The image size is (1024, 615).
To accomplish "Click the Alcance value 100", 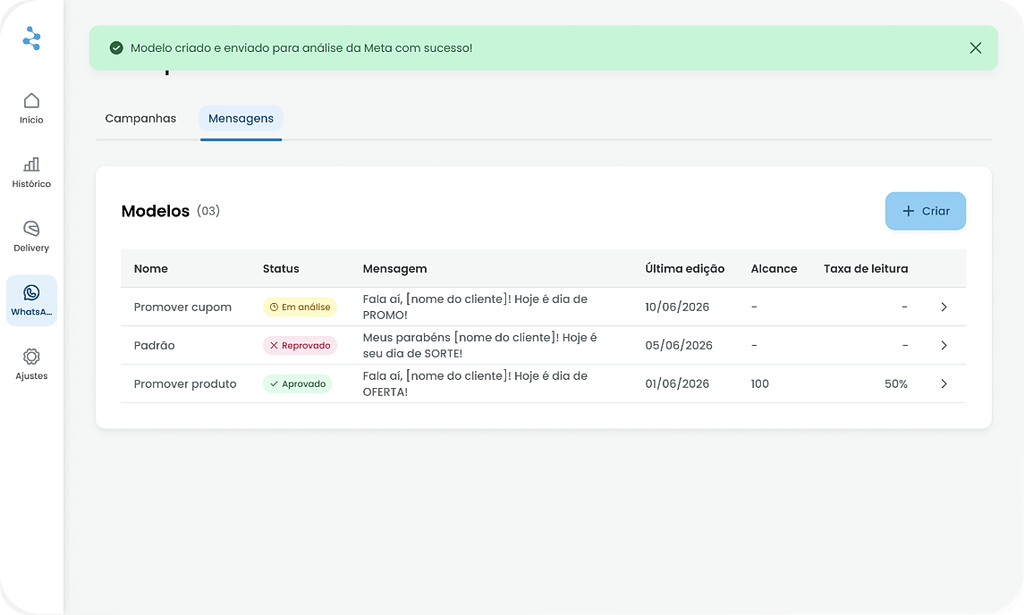I will pyautogui.click(x=759, y=383).
